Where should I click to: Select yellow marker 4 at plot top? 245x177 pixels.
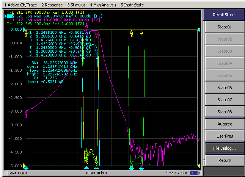pos(141,33)
